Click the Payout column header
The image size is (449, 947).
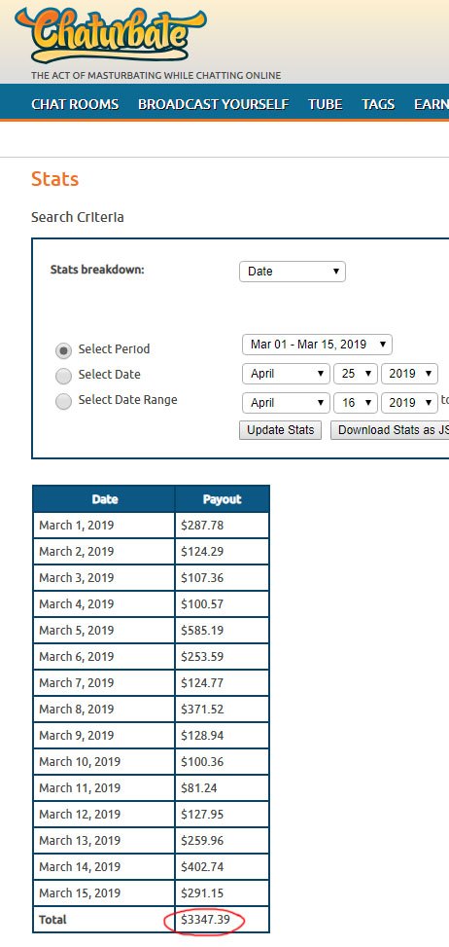222,499
